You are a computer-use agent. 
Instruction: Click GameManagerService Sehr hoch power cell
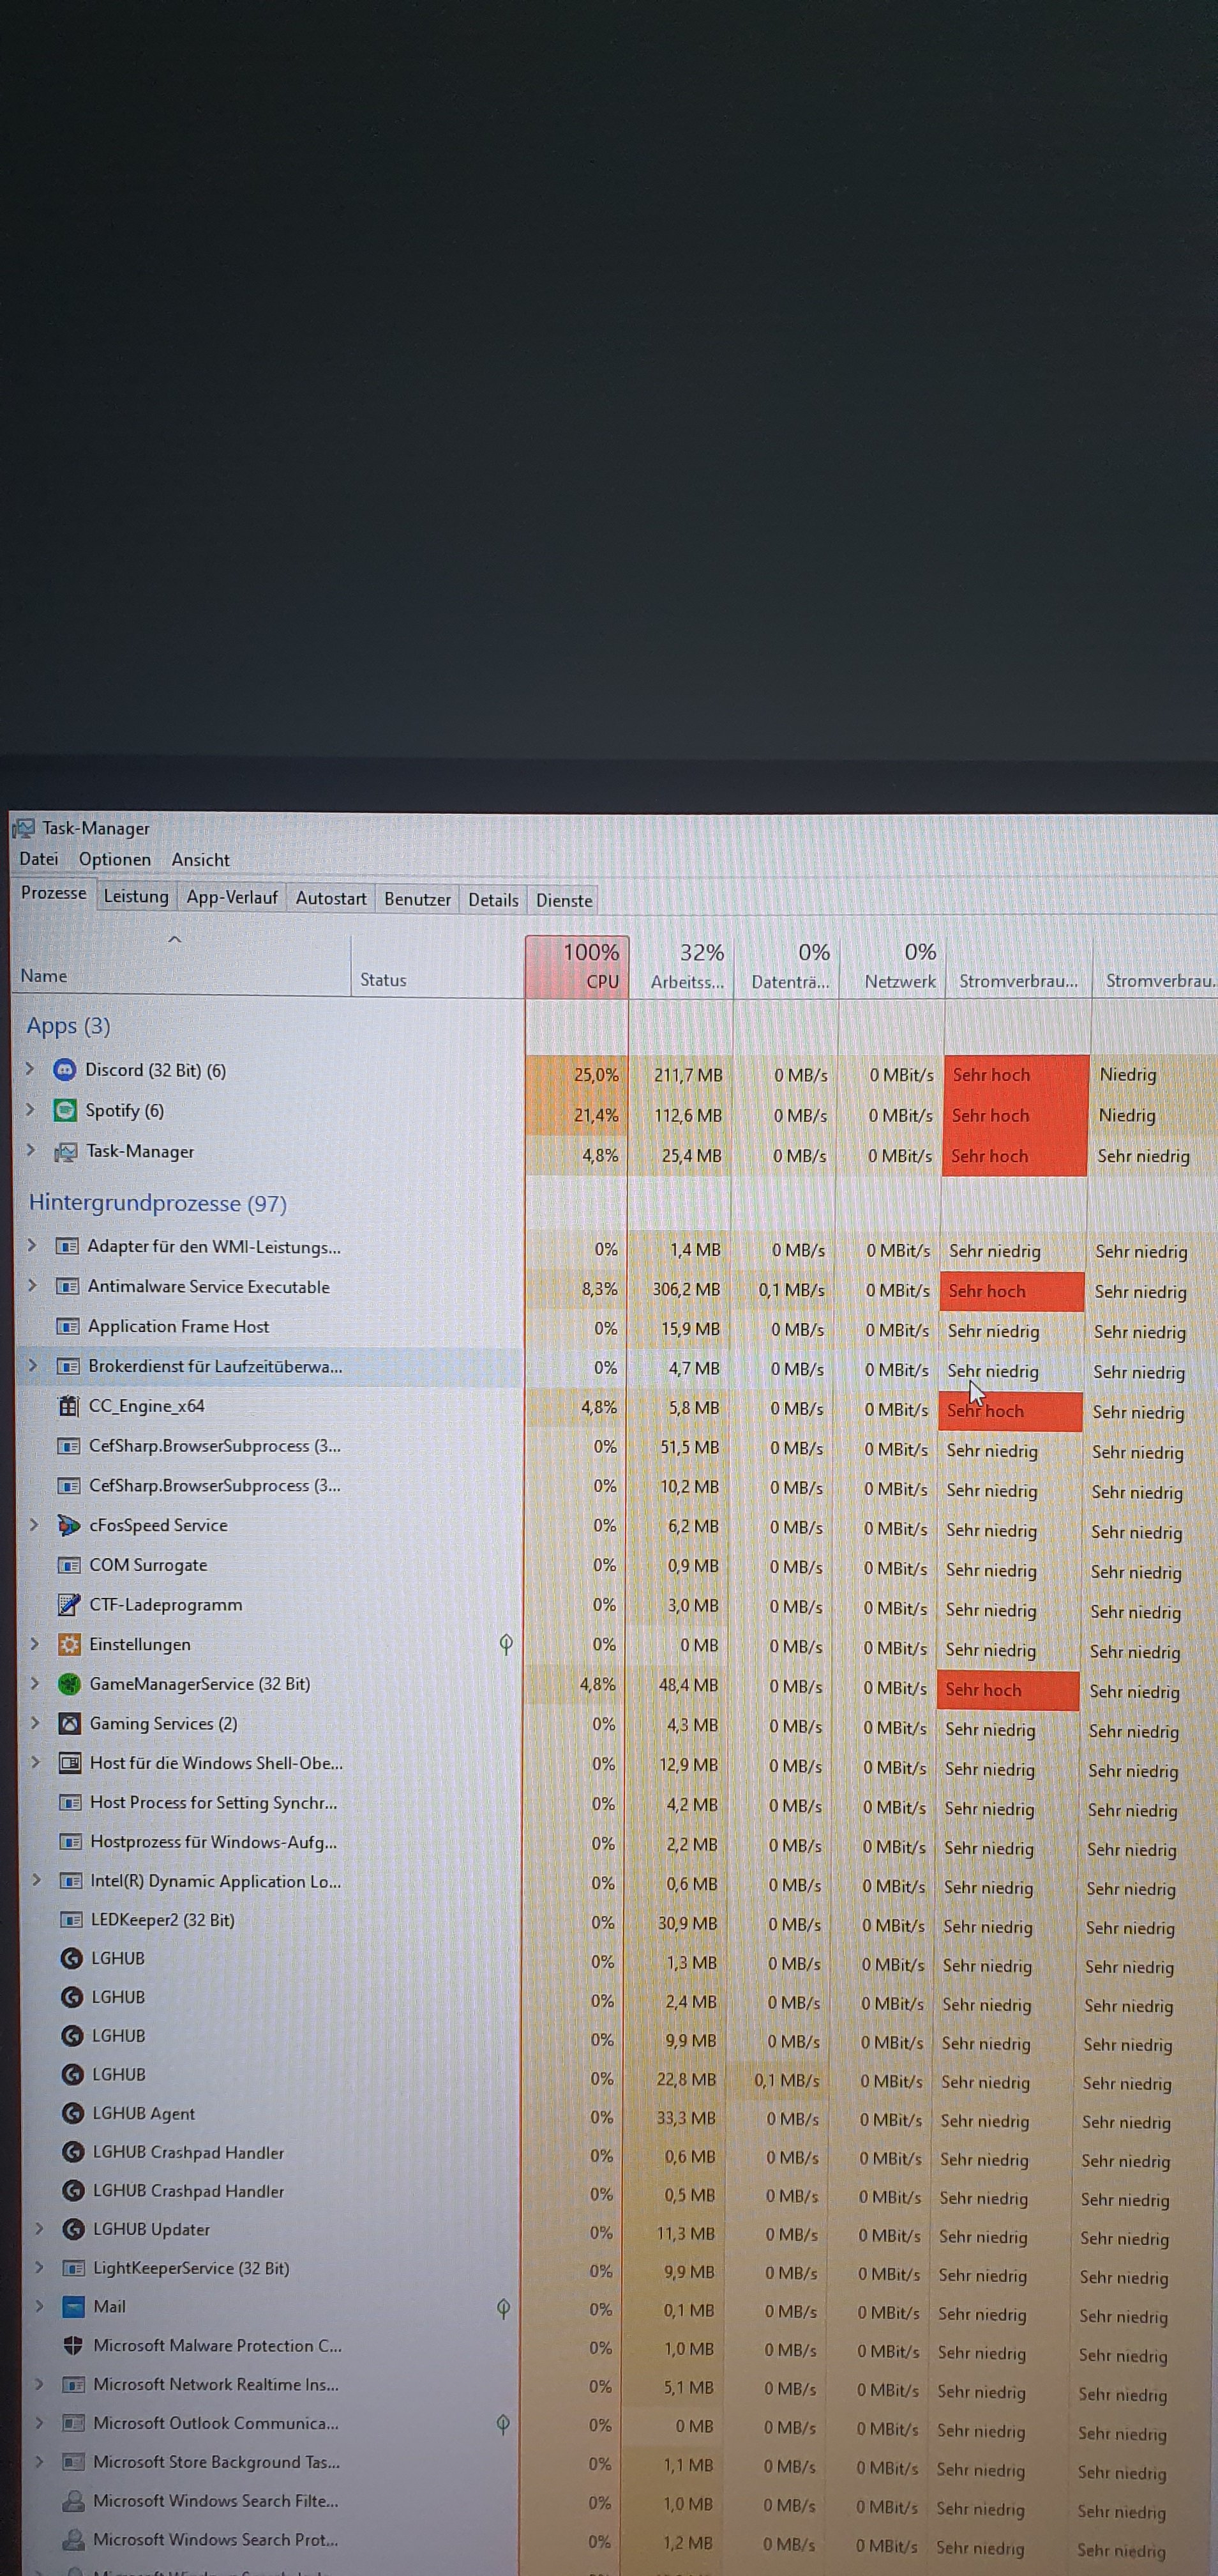(1008, 1690)
